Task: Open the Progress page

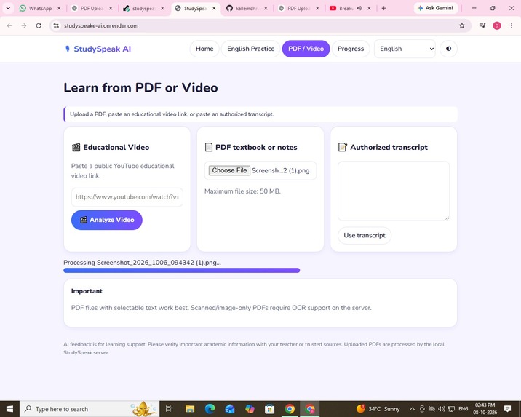Action: 351,49
